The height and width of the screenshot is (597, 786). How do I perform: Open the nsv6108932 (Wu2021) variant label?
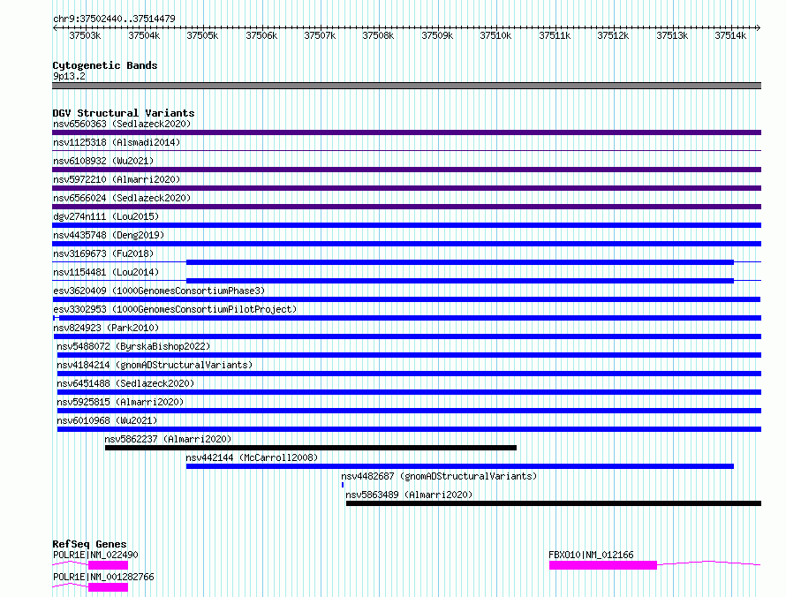tap(103, 161)
